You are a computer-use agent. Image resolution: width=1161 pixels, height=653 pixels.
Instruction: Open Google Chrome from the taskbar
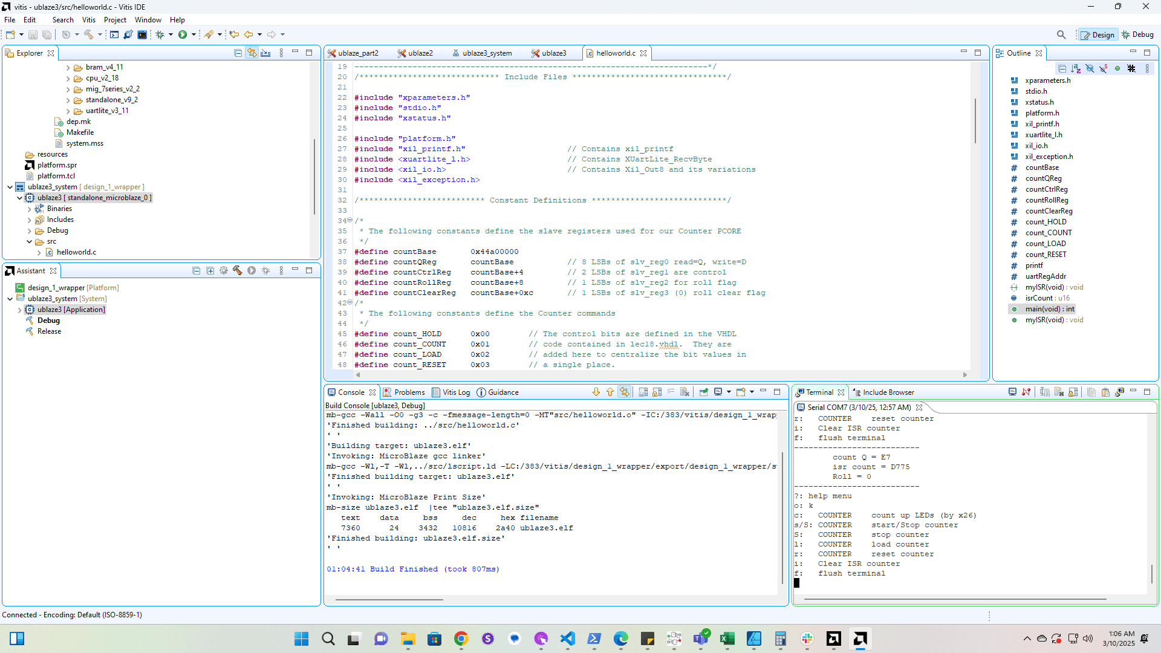(461, 638)
